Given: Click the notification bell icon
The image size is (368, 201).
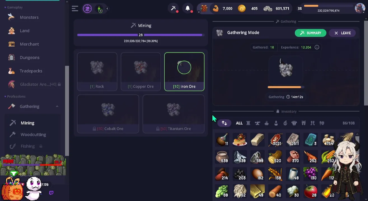Looking at the screenshot, I should coord(188,8).
